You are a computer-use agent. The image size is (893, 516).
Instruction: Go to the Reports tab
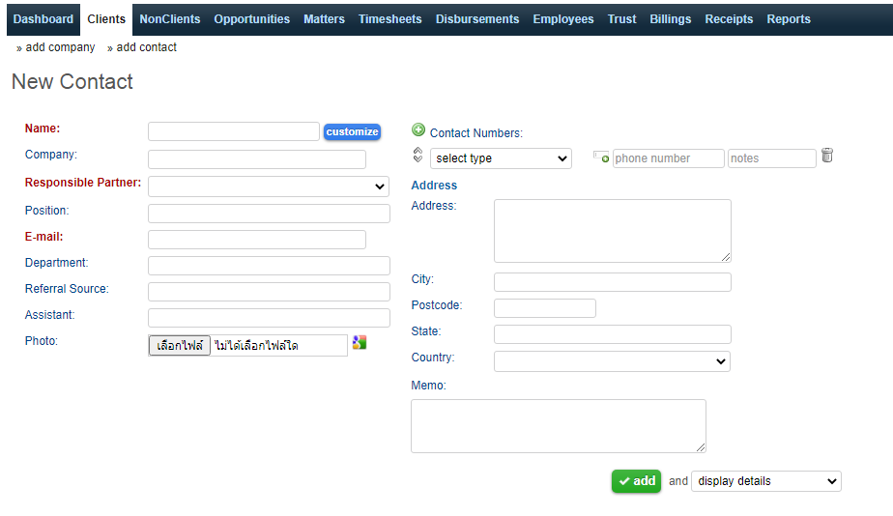[x=789, y=19]
